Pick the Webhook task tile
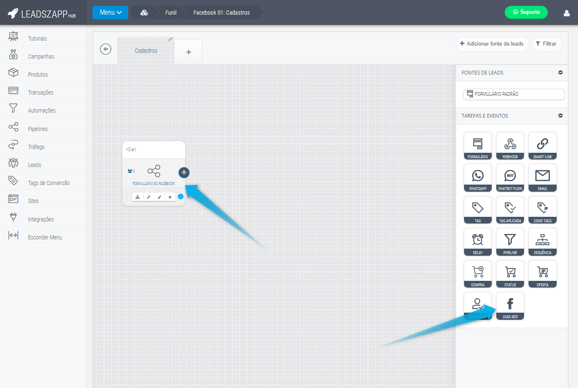The height and width of the screenshot is (388, 578). (510, 146)
